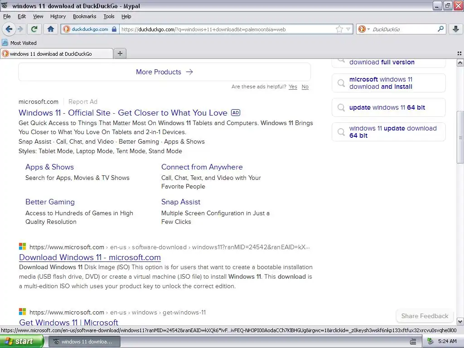Click the microsoft.com ad domain text

point(39,102)
